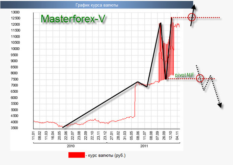Select the 12.10 date label

click(x=171, y=135)
